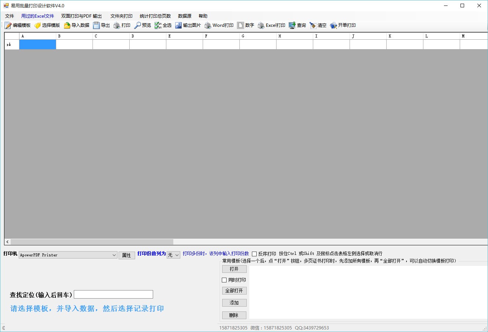Open the 打印份数列为 combo box

pyautogui.click(x=173, y=255)
